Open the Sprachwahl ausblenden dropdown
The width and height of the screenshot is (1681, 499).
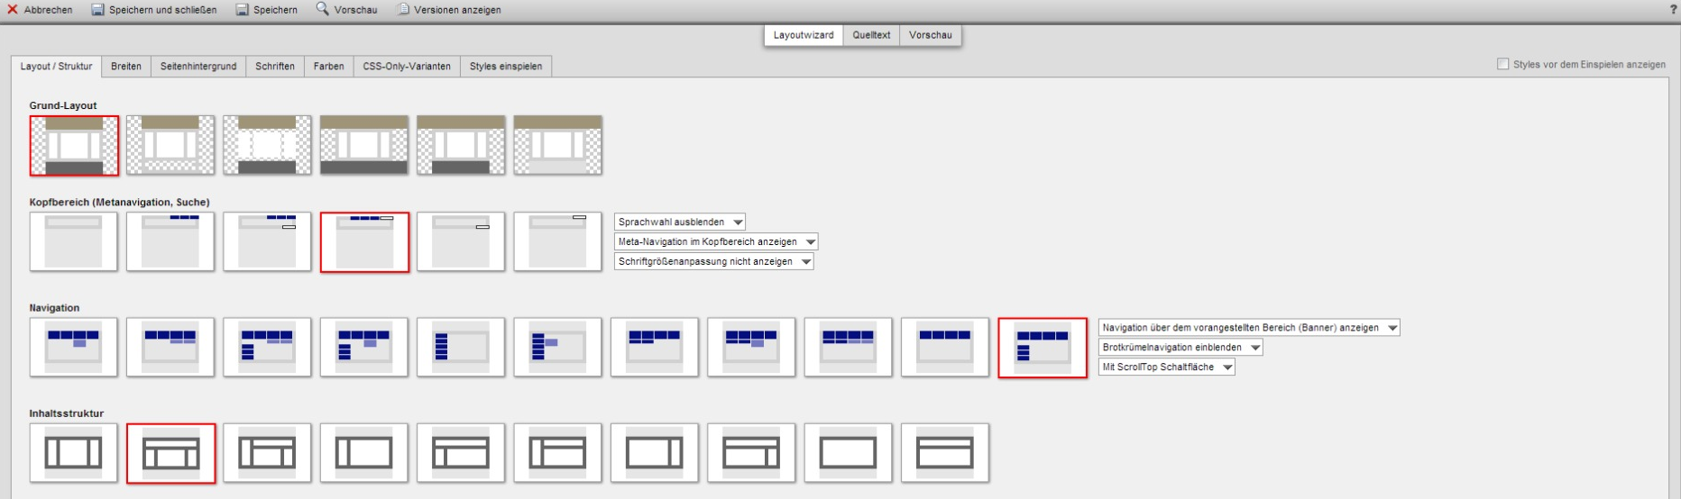[x=680, y=222]
